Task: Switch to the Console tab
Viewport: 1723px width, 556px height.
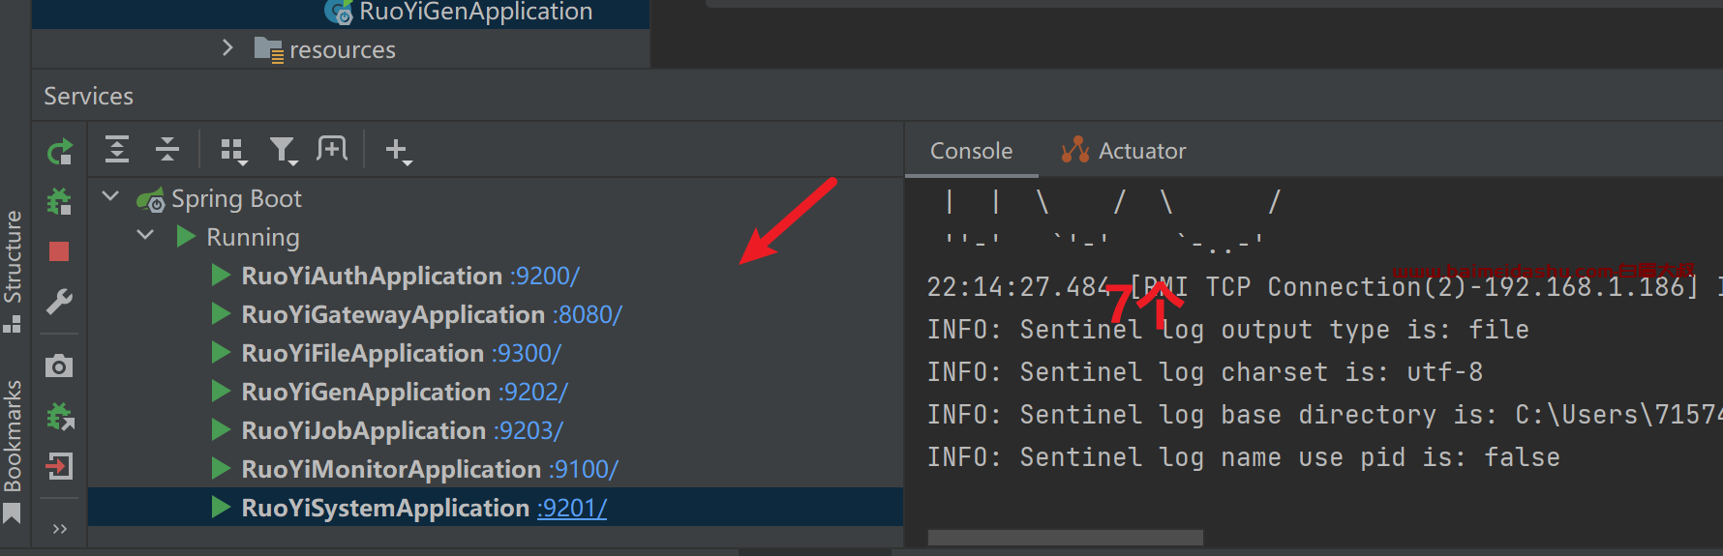Action: (x=971, y=151)
